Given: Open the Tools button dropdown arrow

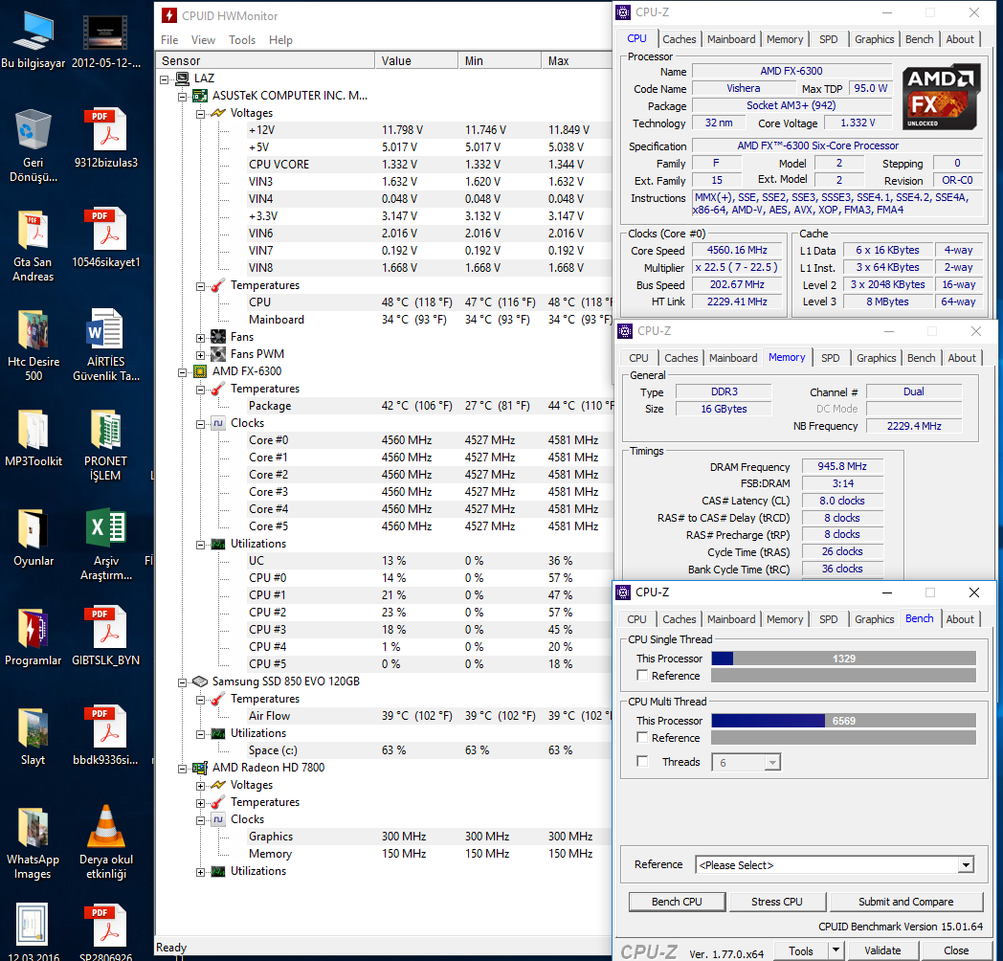Looking at the screenshot, I should click(x=836, y=950).
